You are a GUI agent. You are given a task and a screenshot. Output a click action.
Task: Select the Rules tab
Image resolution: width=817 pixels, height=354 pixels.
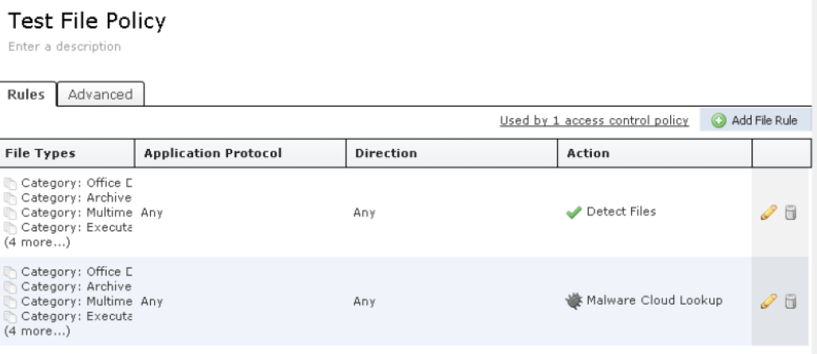[26, 94]
